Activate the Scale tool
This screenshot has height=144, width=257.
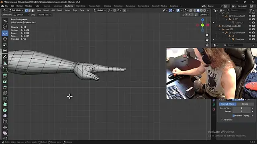tap(5, 44)
